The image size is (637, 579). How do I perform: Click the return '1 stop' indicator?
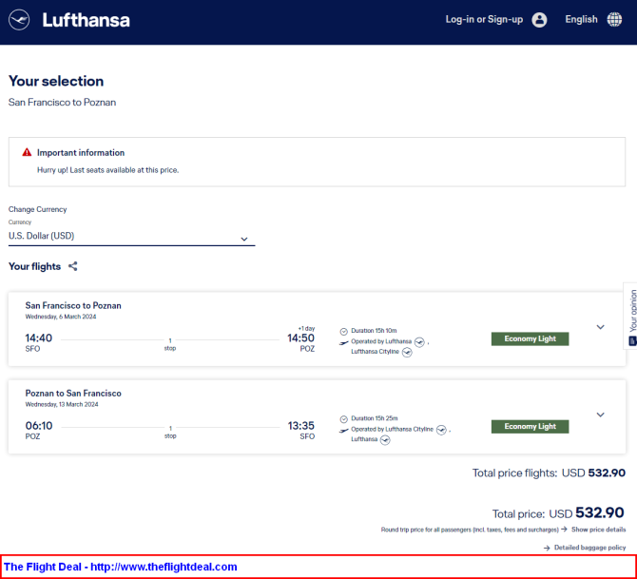pyautogui.click(x=170, y=432)
